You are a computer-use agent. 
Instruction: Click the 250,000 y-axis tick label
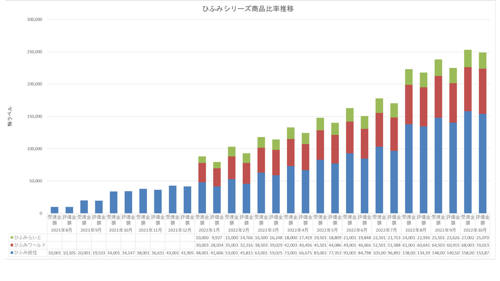tap(34, 52)
